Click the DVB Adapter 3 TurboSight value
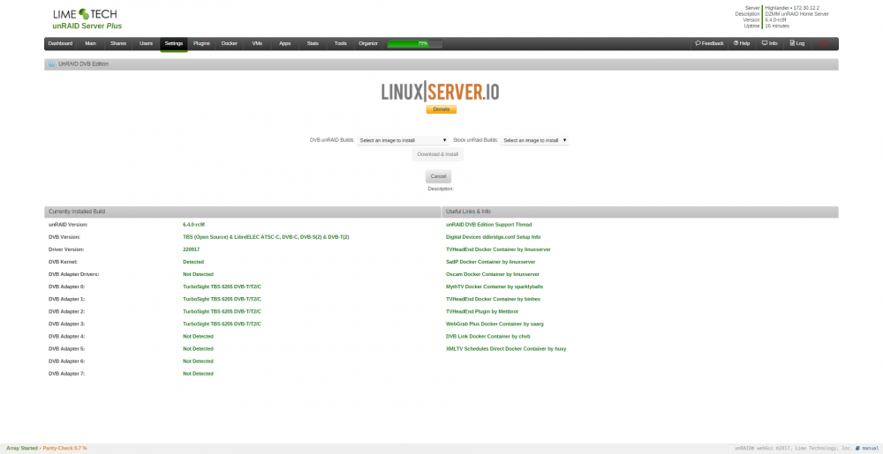The image size is (883, 454). pyautogui.click(x=222, y=324)
